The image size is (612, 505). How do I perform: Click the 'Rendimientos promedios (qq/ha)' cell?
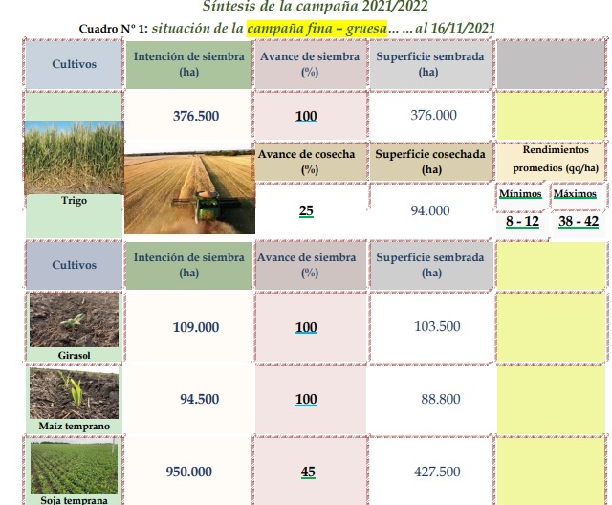[549, 160]
